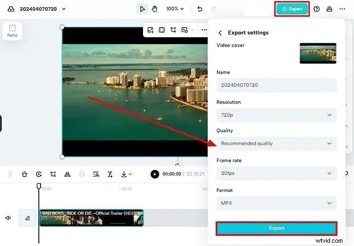The height and width of the screenshot is (246, 354).
Task: Click the bottom-left resize handle of video
Action: 62,157
